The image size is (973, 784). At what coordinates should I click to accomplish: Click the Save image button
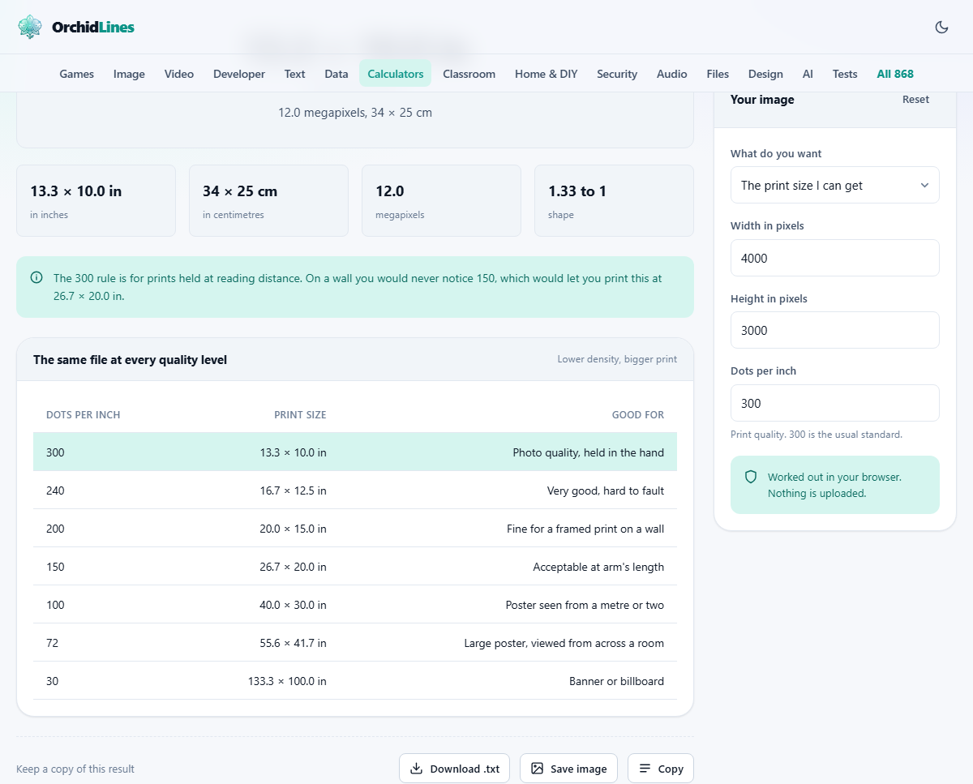point(568,769)
